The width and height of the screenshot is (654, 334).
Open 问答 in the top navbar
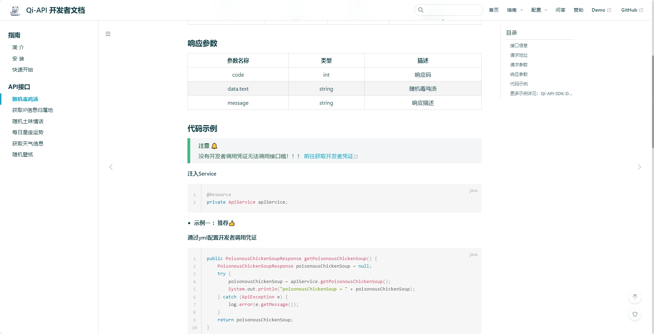560,10
